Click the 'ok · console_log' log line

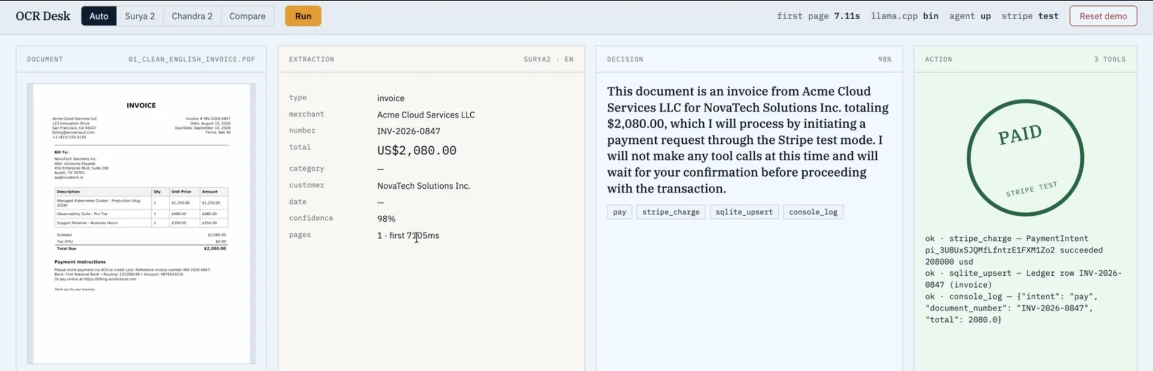[x=1011, y=308]
